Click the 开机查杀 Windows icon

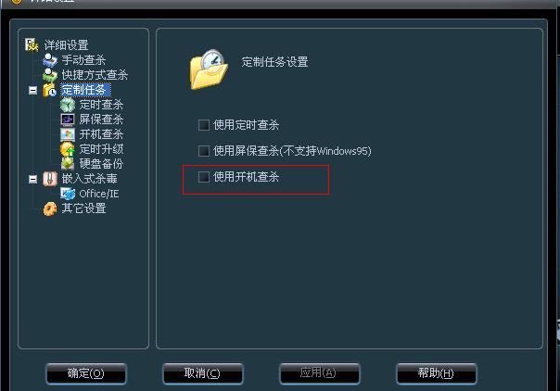point(68,134)
